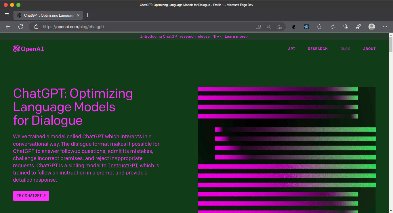
Task: Click the macOS yellow minimize button
Action: coord(12,5)
